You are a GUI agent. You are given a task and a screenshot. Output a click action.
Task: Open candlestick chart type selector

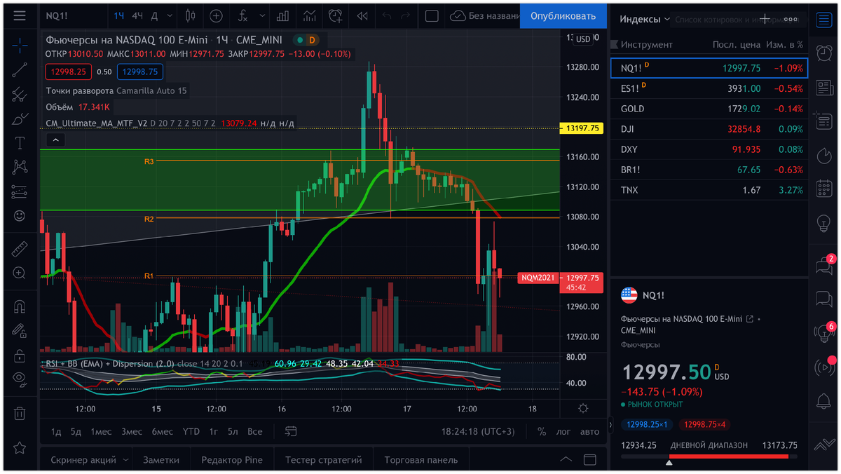pos(190,15)
